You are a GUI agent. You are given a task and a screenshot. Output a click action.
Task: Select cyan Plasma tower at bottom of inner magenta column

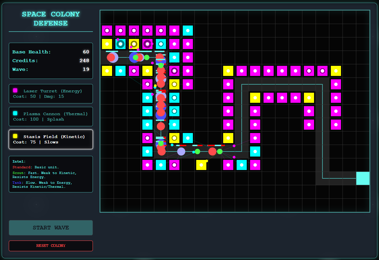[255, 151]
